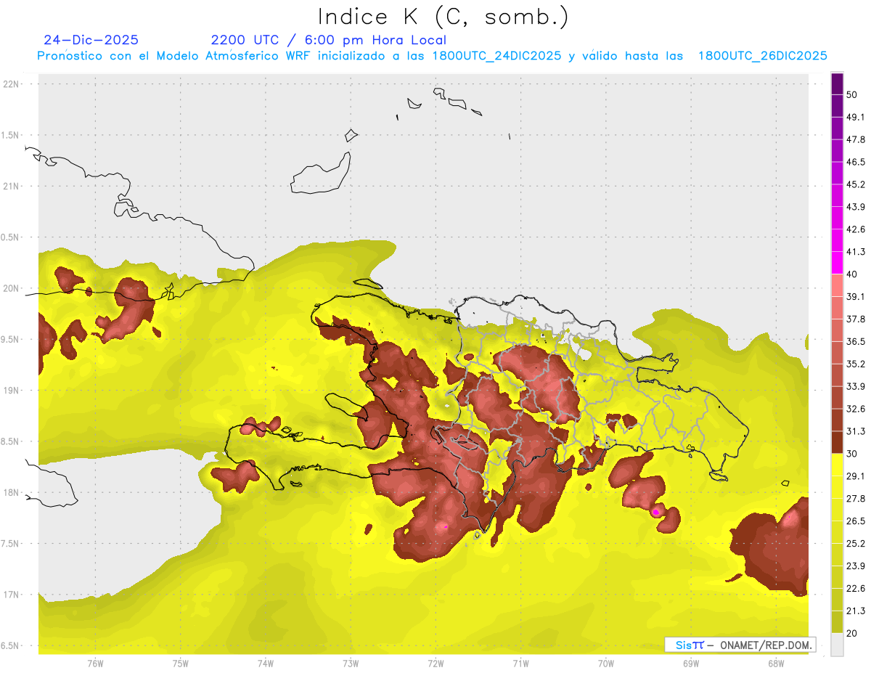Click the dark purple legend swatch above 50
871x673 pixels.
[837, 83]
